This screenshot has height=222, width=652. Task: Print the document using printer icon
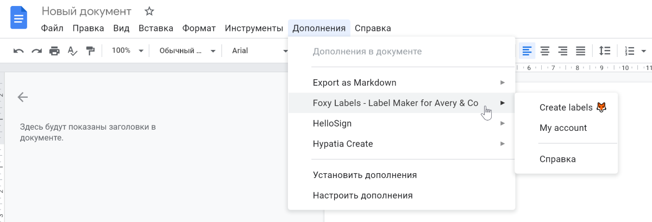tap(54, 51)
